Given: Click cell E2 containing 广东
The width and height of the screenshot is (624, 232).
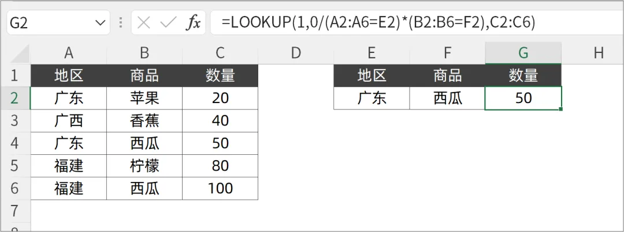Looking at the screenshot, I should [x=372, y=98].
